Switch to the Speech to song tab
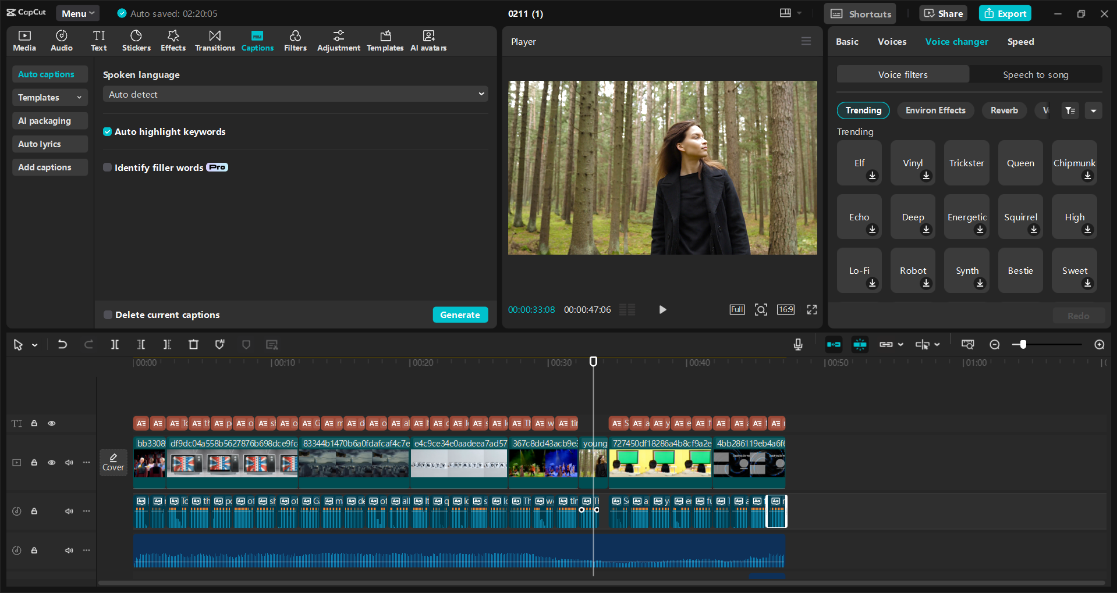The width and height of the screenshot is (1117, 593). [1036, 74]
